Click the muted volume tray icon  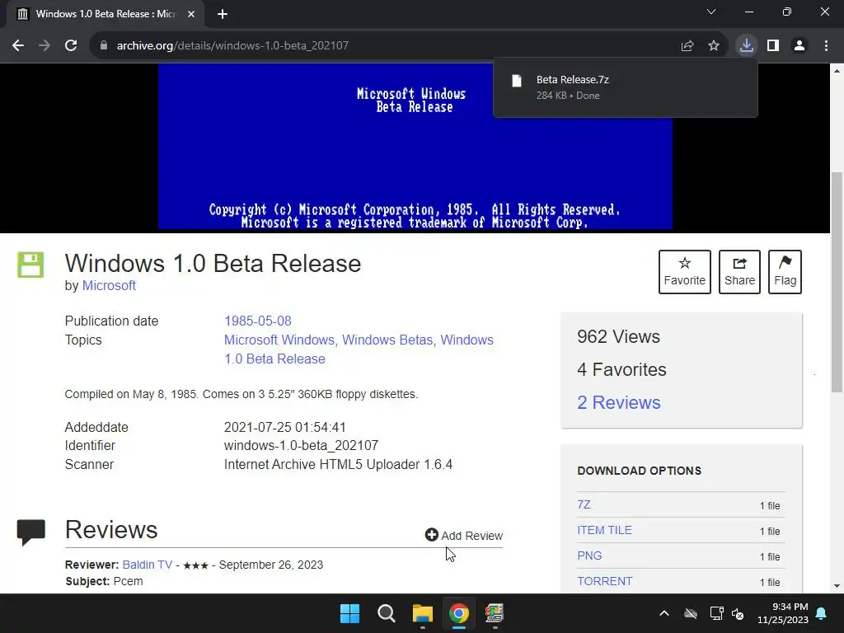(738, 613)
